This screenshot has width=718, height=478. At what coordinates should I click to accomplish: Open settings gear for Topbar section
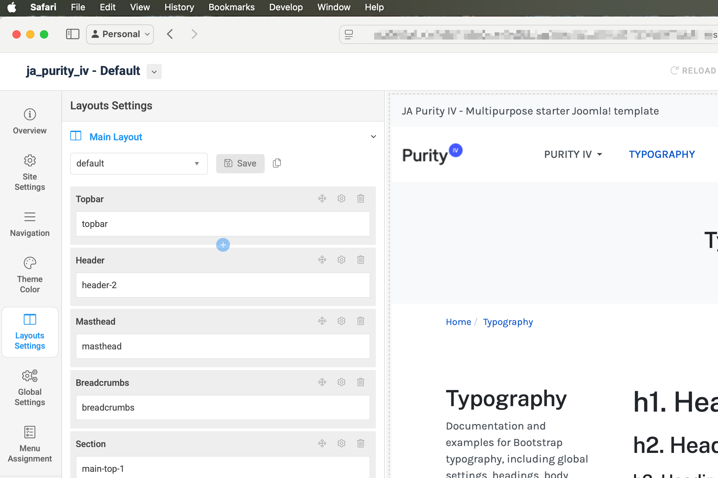[341, 198]
